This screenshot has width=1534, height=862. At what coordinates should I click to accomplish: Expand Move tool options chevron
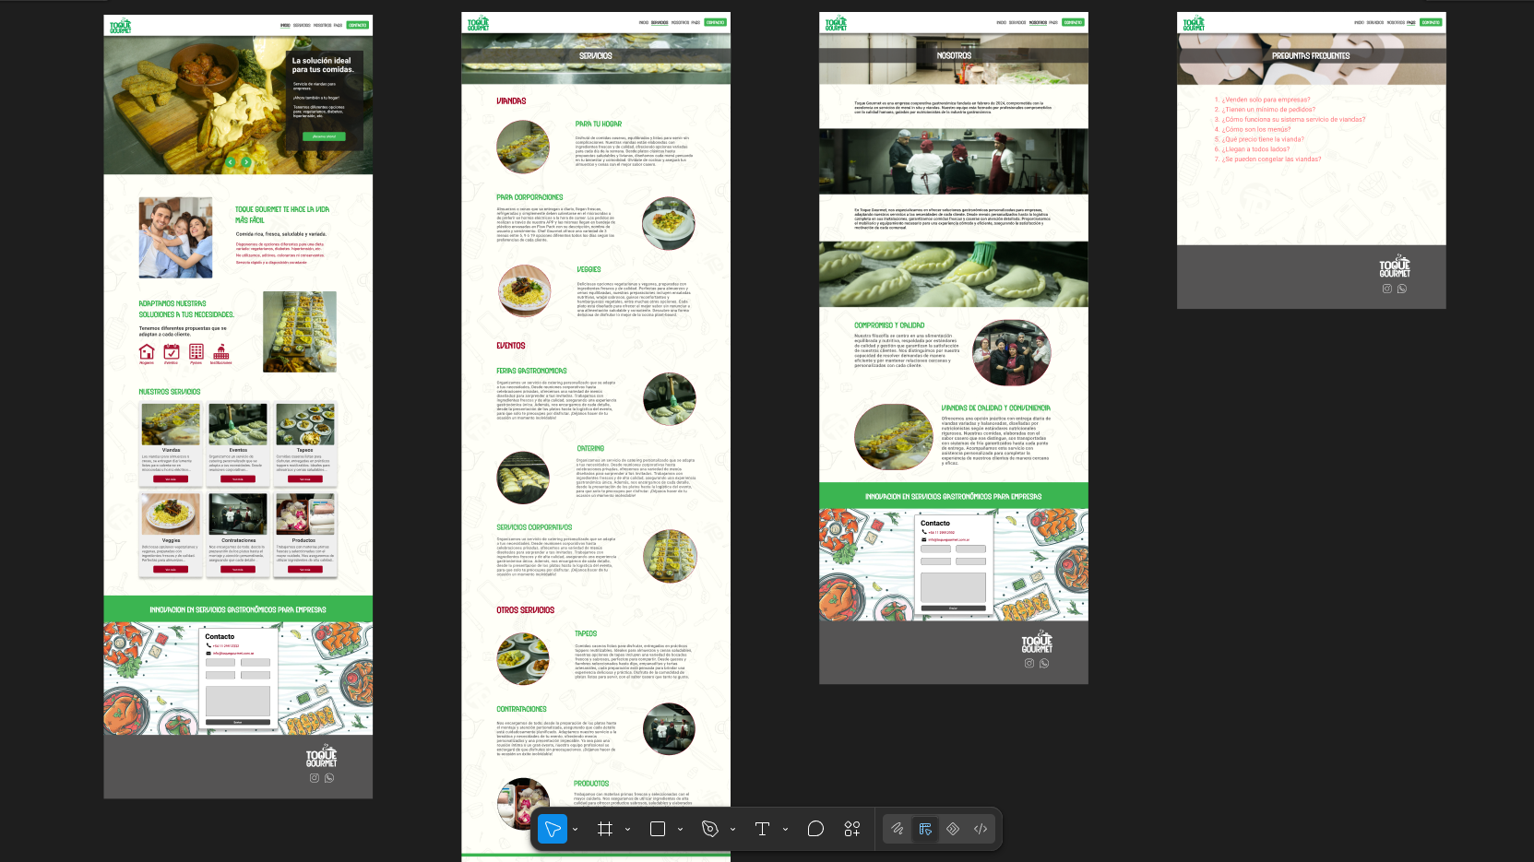click(x=576, y=830)
